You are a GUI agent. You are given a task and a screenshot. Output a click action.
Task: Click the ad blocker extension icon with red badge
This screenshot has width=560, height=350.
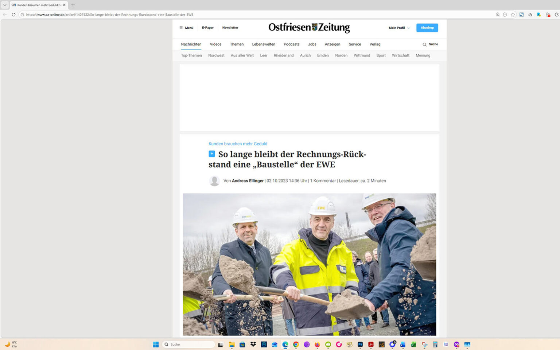[548, 15]
